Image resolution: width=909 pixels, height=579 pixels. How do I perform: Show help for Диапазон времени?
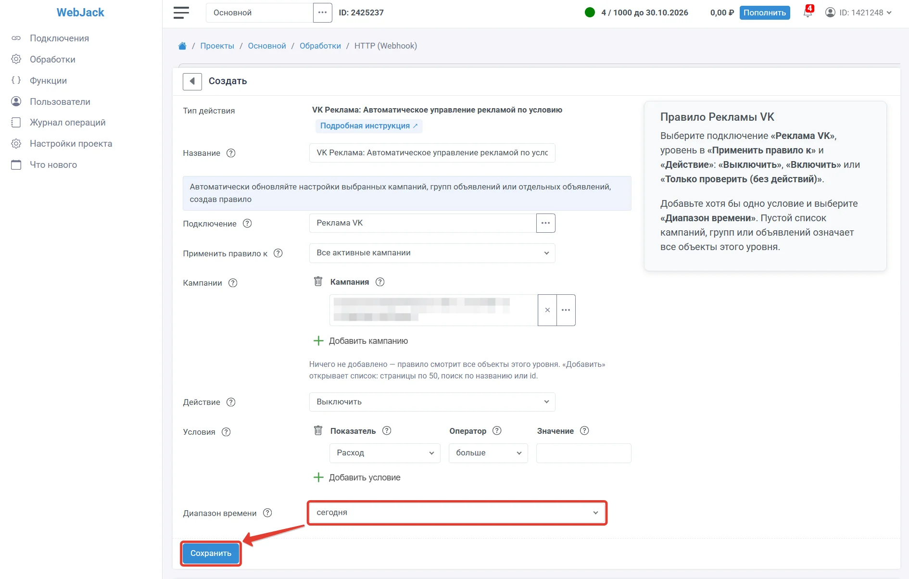click(267, 513)
